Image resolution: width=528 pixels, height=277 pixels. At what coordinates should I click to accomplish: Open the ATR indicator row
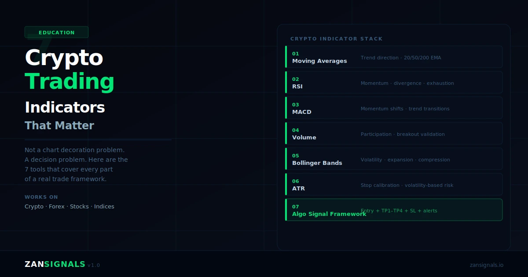[394, 184]
